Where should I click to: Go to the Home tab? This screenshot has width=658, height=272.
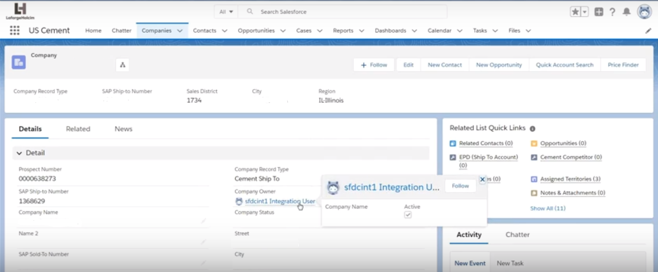tap(93, 30)
